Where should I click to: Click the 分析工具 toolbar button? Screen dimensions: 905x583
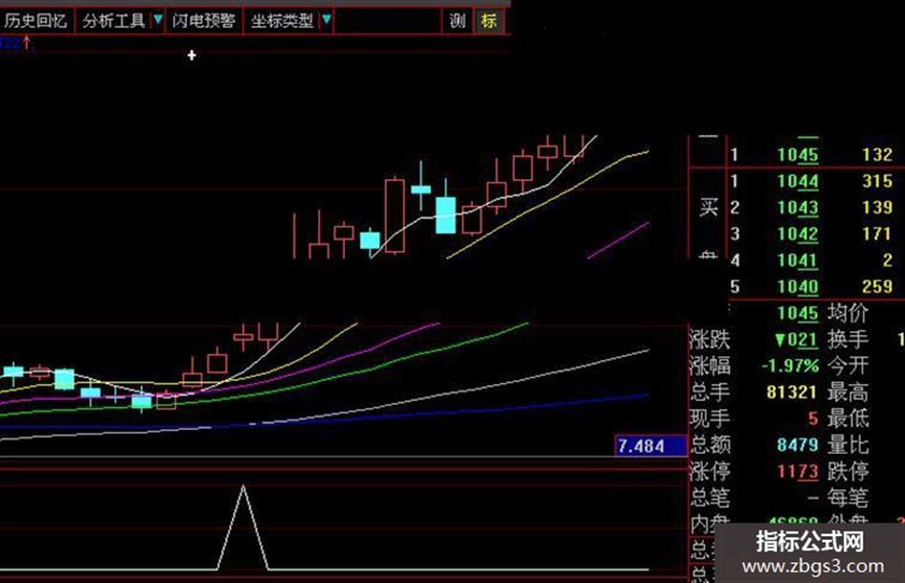114,21
